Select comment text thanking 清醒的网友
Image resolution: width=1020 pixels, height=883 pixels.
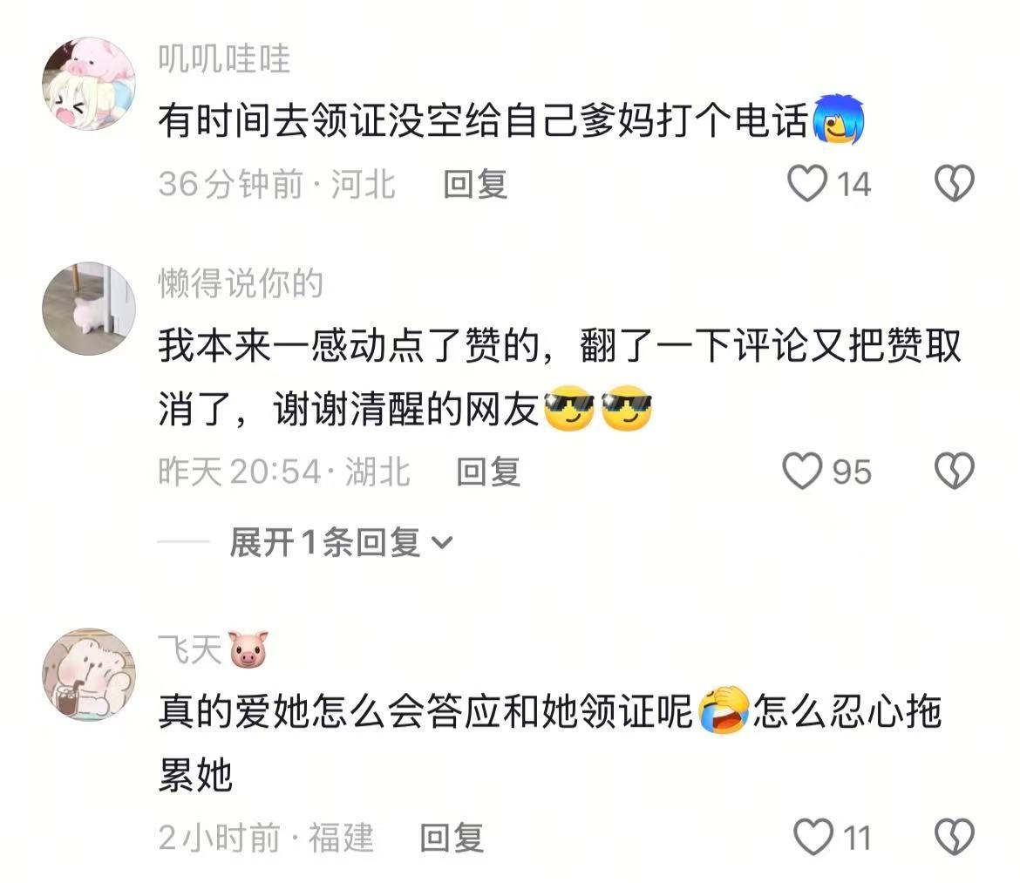pos(560,377)
